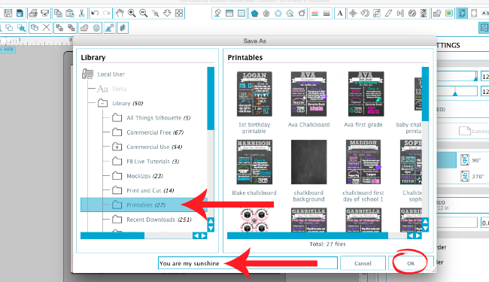Select the 270° rotation option
Viewport: 489px width, 282px height.
click(x=471, y=177)
